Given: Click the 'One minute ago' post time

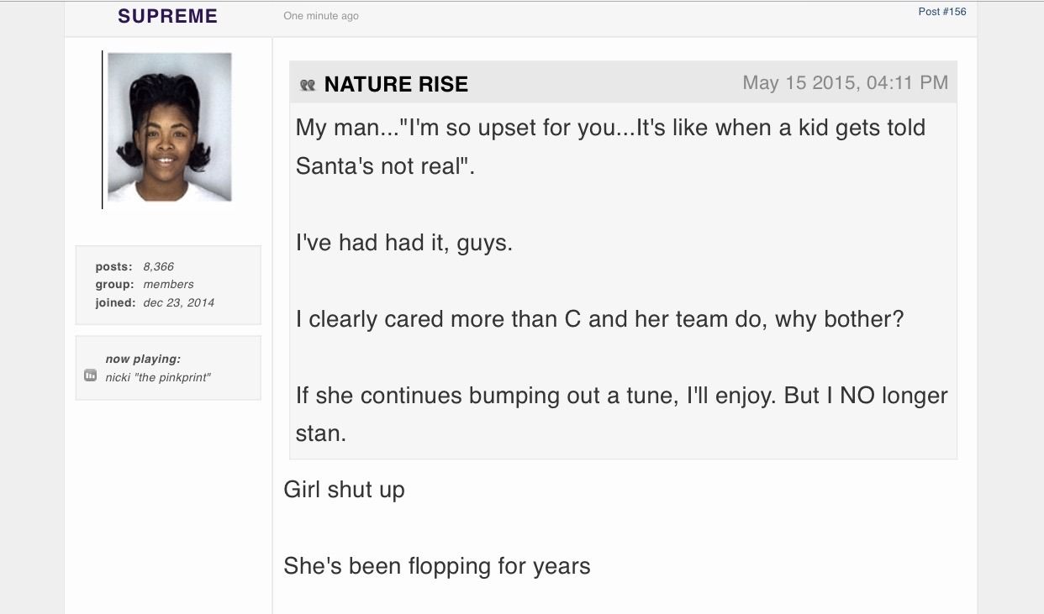Looking at the screenshot, I should point(321,16).
